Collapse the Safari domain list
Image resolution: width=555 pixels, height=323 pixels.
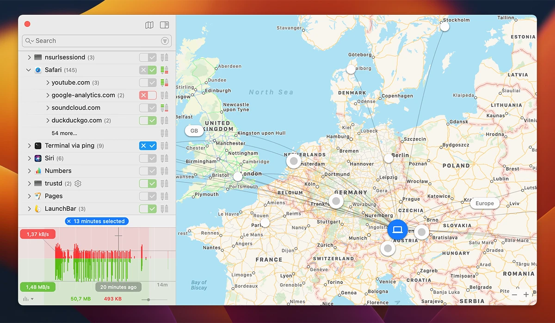(x=29, y=70)
